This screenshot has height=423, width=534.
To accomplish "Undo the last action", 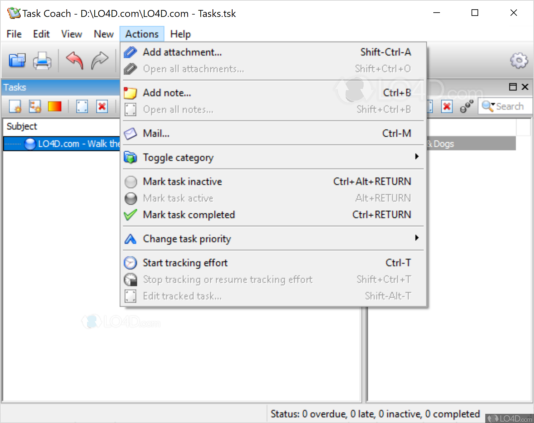I will click(x=74, y=61).
